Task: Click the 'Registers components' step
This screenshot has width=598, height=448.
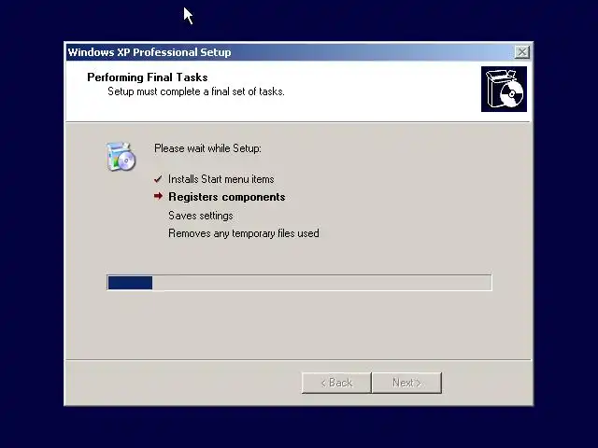Action: pos(227,197)
